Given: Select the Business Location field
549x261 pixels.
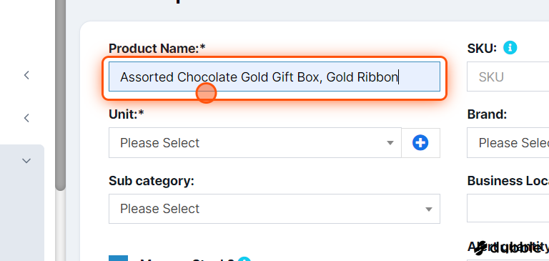Looking at the screenshot, I should 508,209.
